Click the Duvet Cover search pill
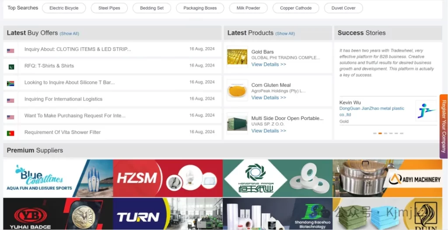The image size is (448, 230). pos(343,8)
